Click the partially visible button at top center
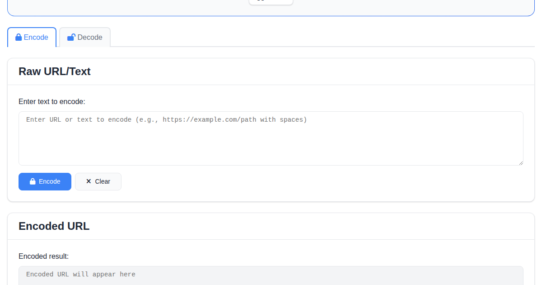Screen dimensions: 542x285 click(271, 2)
